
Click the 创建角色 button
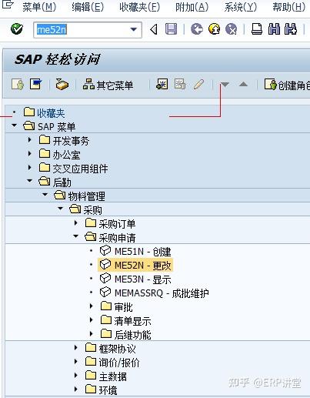point(287,85)
